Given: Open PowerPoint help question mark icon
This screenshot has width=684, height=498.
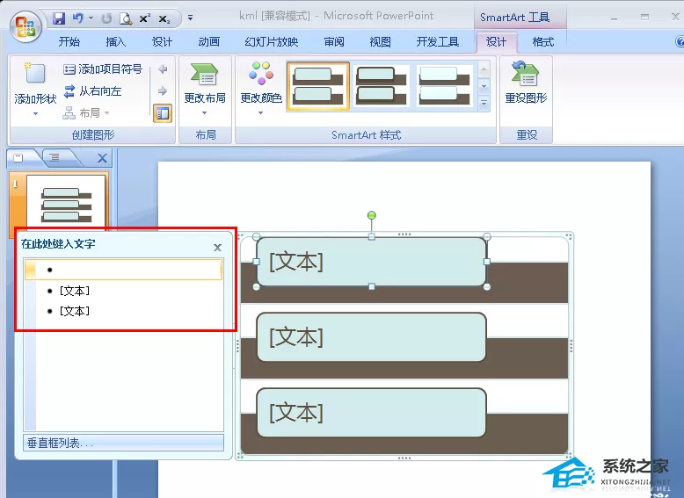Looking at the screenshot, I should [x=680, y=41].
